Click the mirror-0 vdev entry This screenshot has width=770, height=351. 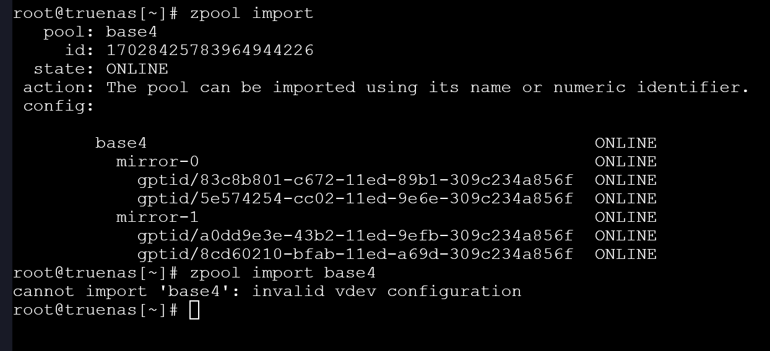(x=157, y=162)
